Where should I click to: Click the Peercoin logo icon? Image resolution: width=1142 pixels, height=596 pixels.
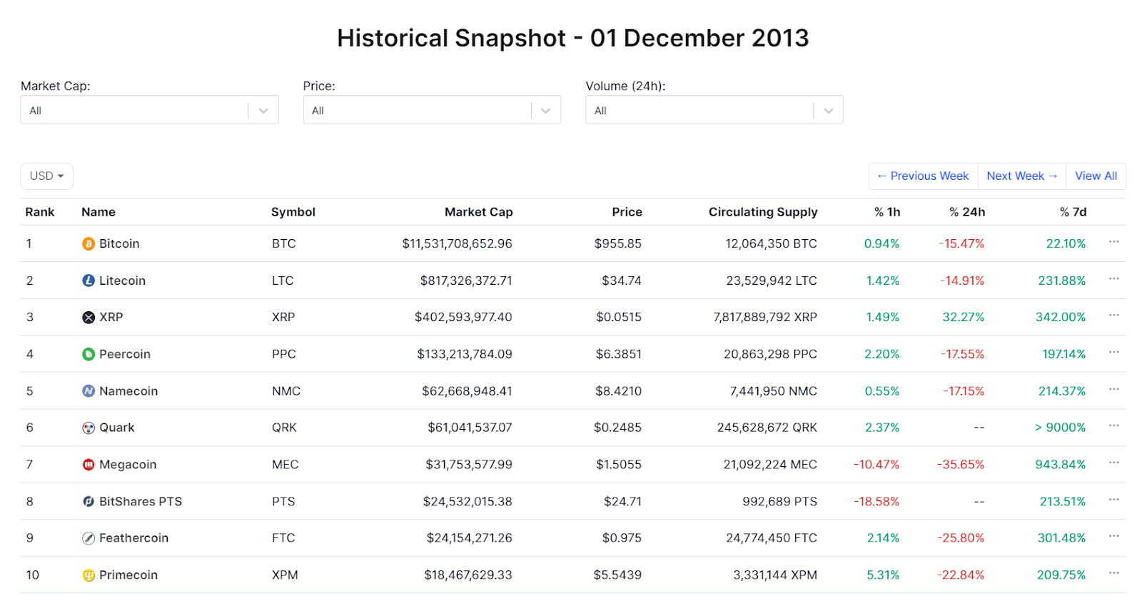89,355
